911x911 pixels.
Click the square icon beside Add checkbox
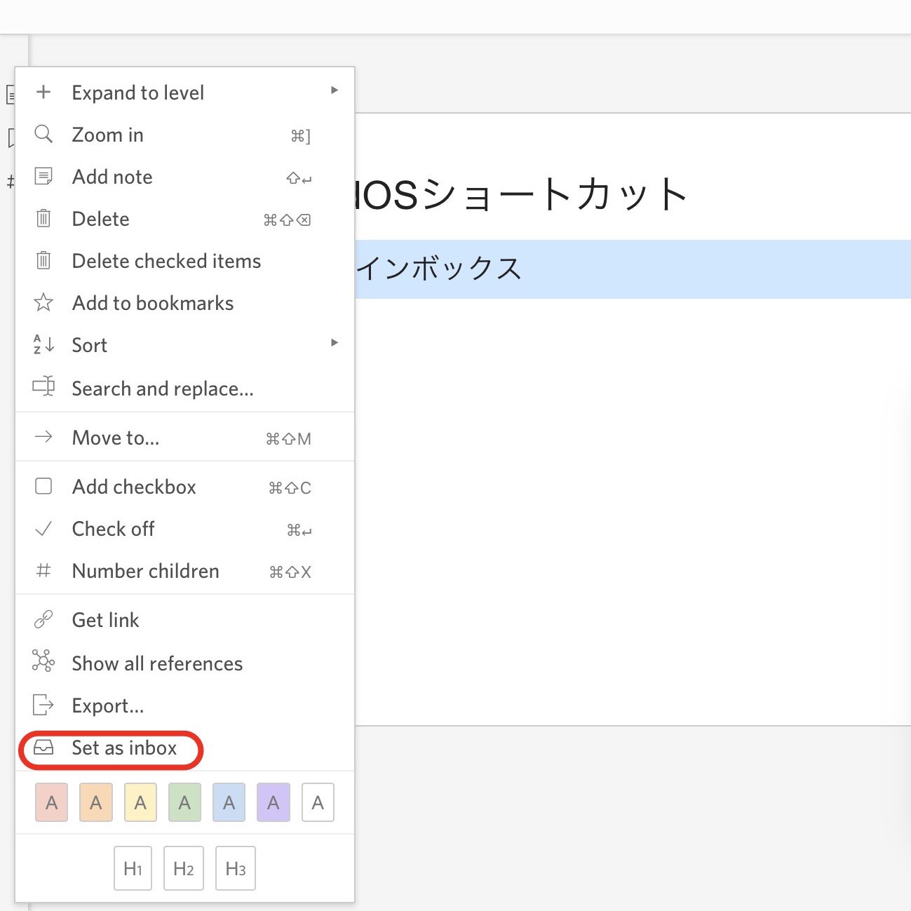[43, 486]
